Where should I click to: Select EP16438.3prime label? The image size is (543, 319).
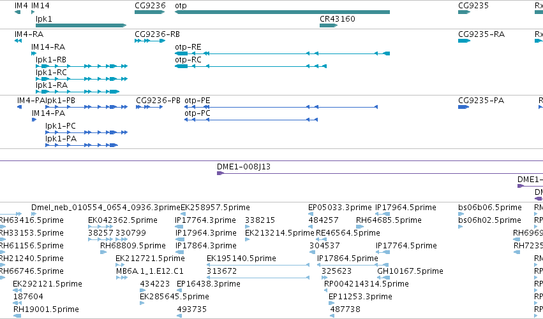point(209,284)
